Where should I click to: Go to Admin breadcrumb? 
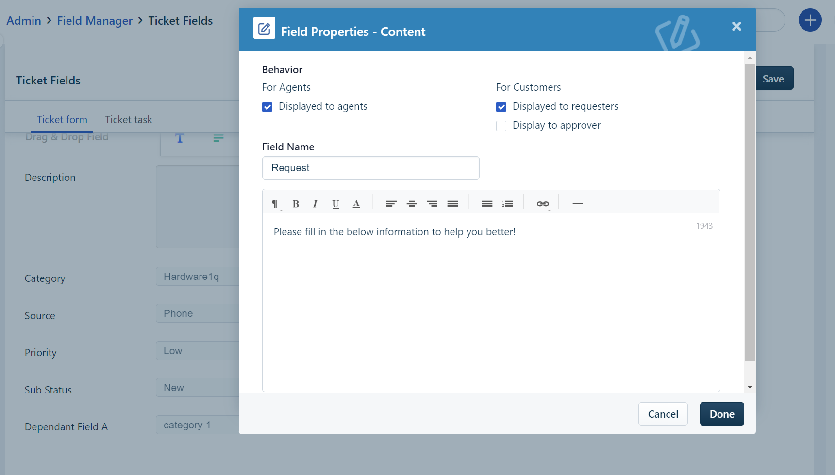[24, 21]
